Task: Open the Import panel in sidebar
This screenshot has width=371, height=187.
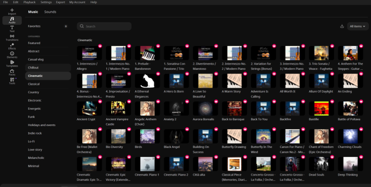Action: click(x=12, y=12)
